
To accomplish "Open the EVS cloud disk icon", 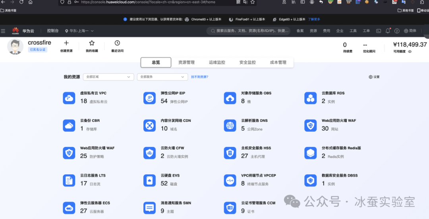I will 149,181.
